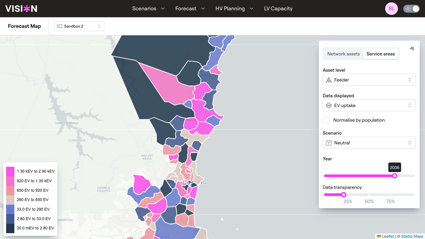Enable Normalise by population checkbox
This screenshot has width=425, height=239.
[326, 120]
